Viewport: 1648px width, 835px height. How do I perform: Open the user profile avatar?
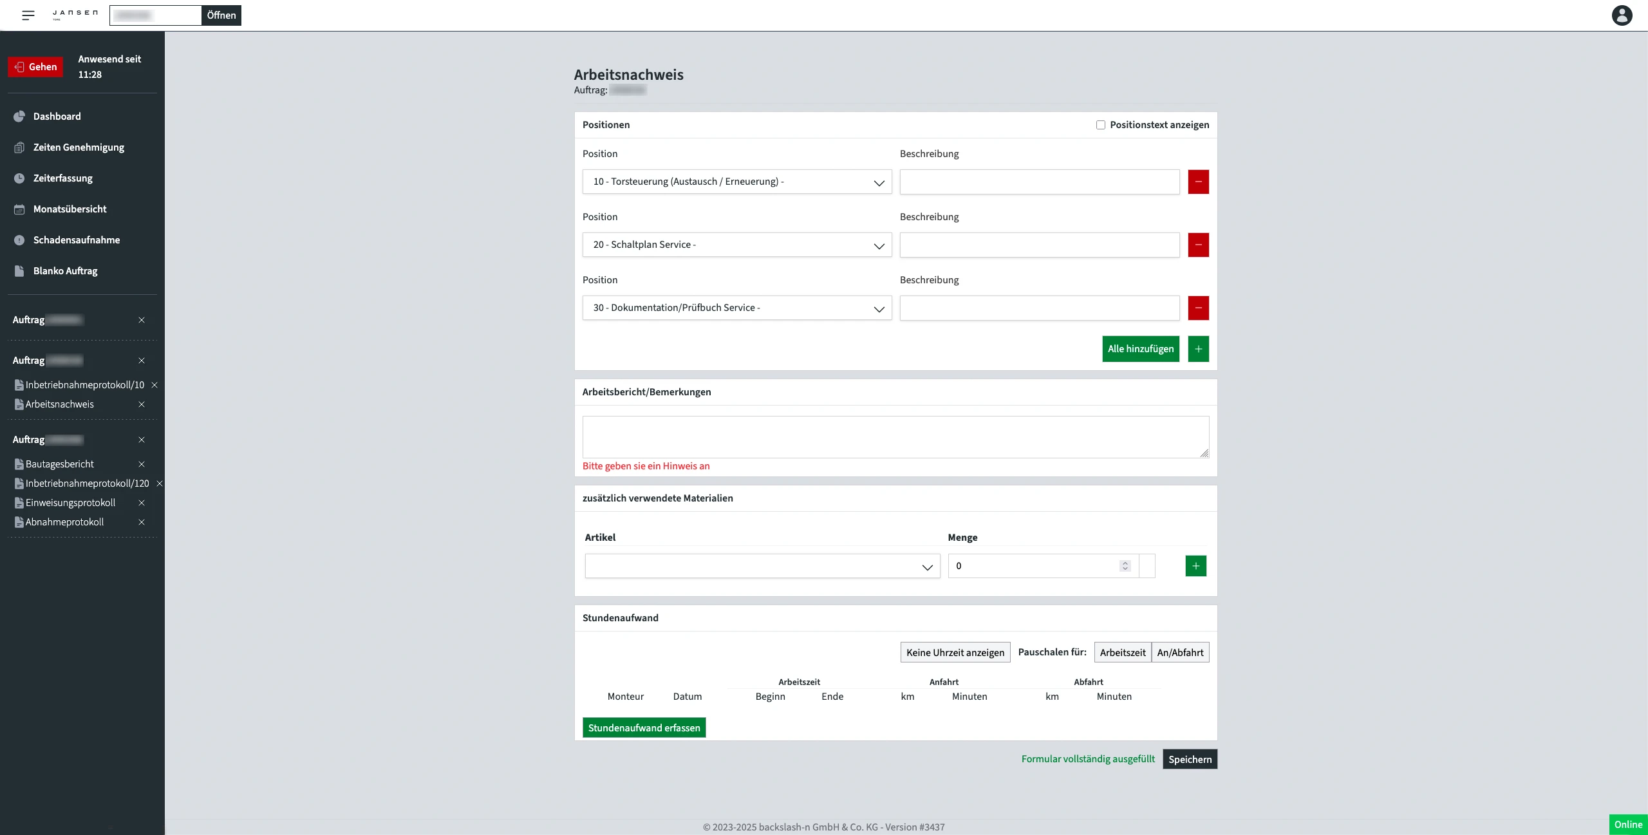pyautogui.click(x=1622, y=15)
